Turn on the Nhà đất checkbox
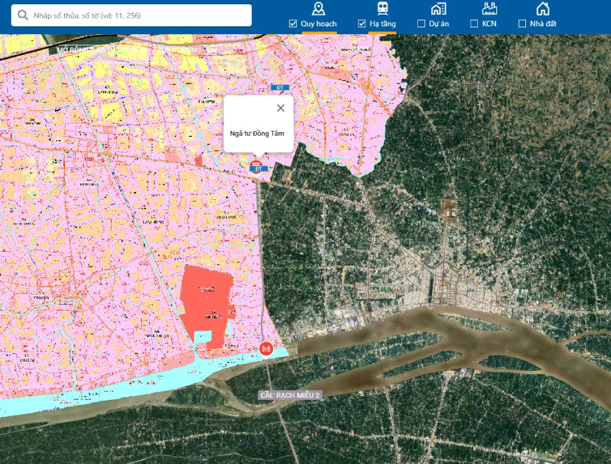The width and height of the screenshot is (611, 464). coord(522,24)
